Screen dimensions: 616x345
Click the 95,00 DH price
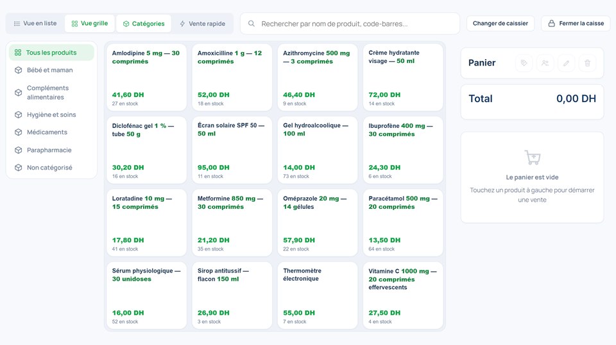pyautogui.click(x=213, y=168)
